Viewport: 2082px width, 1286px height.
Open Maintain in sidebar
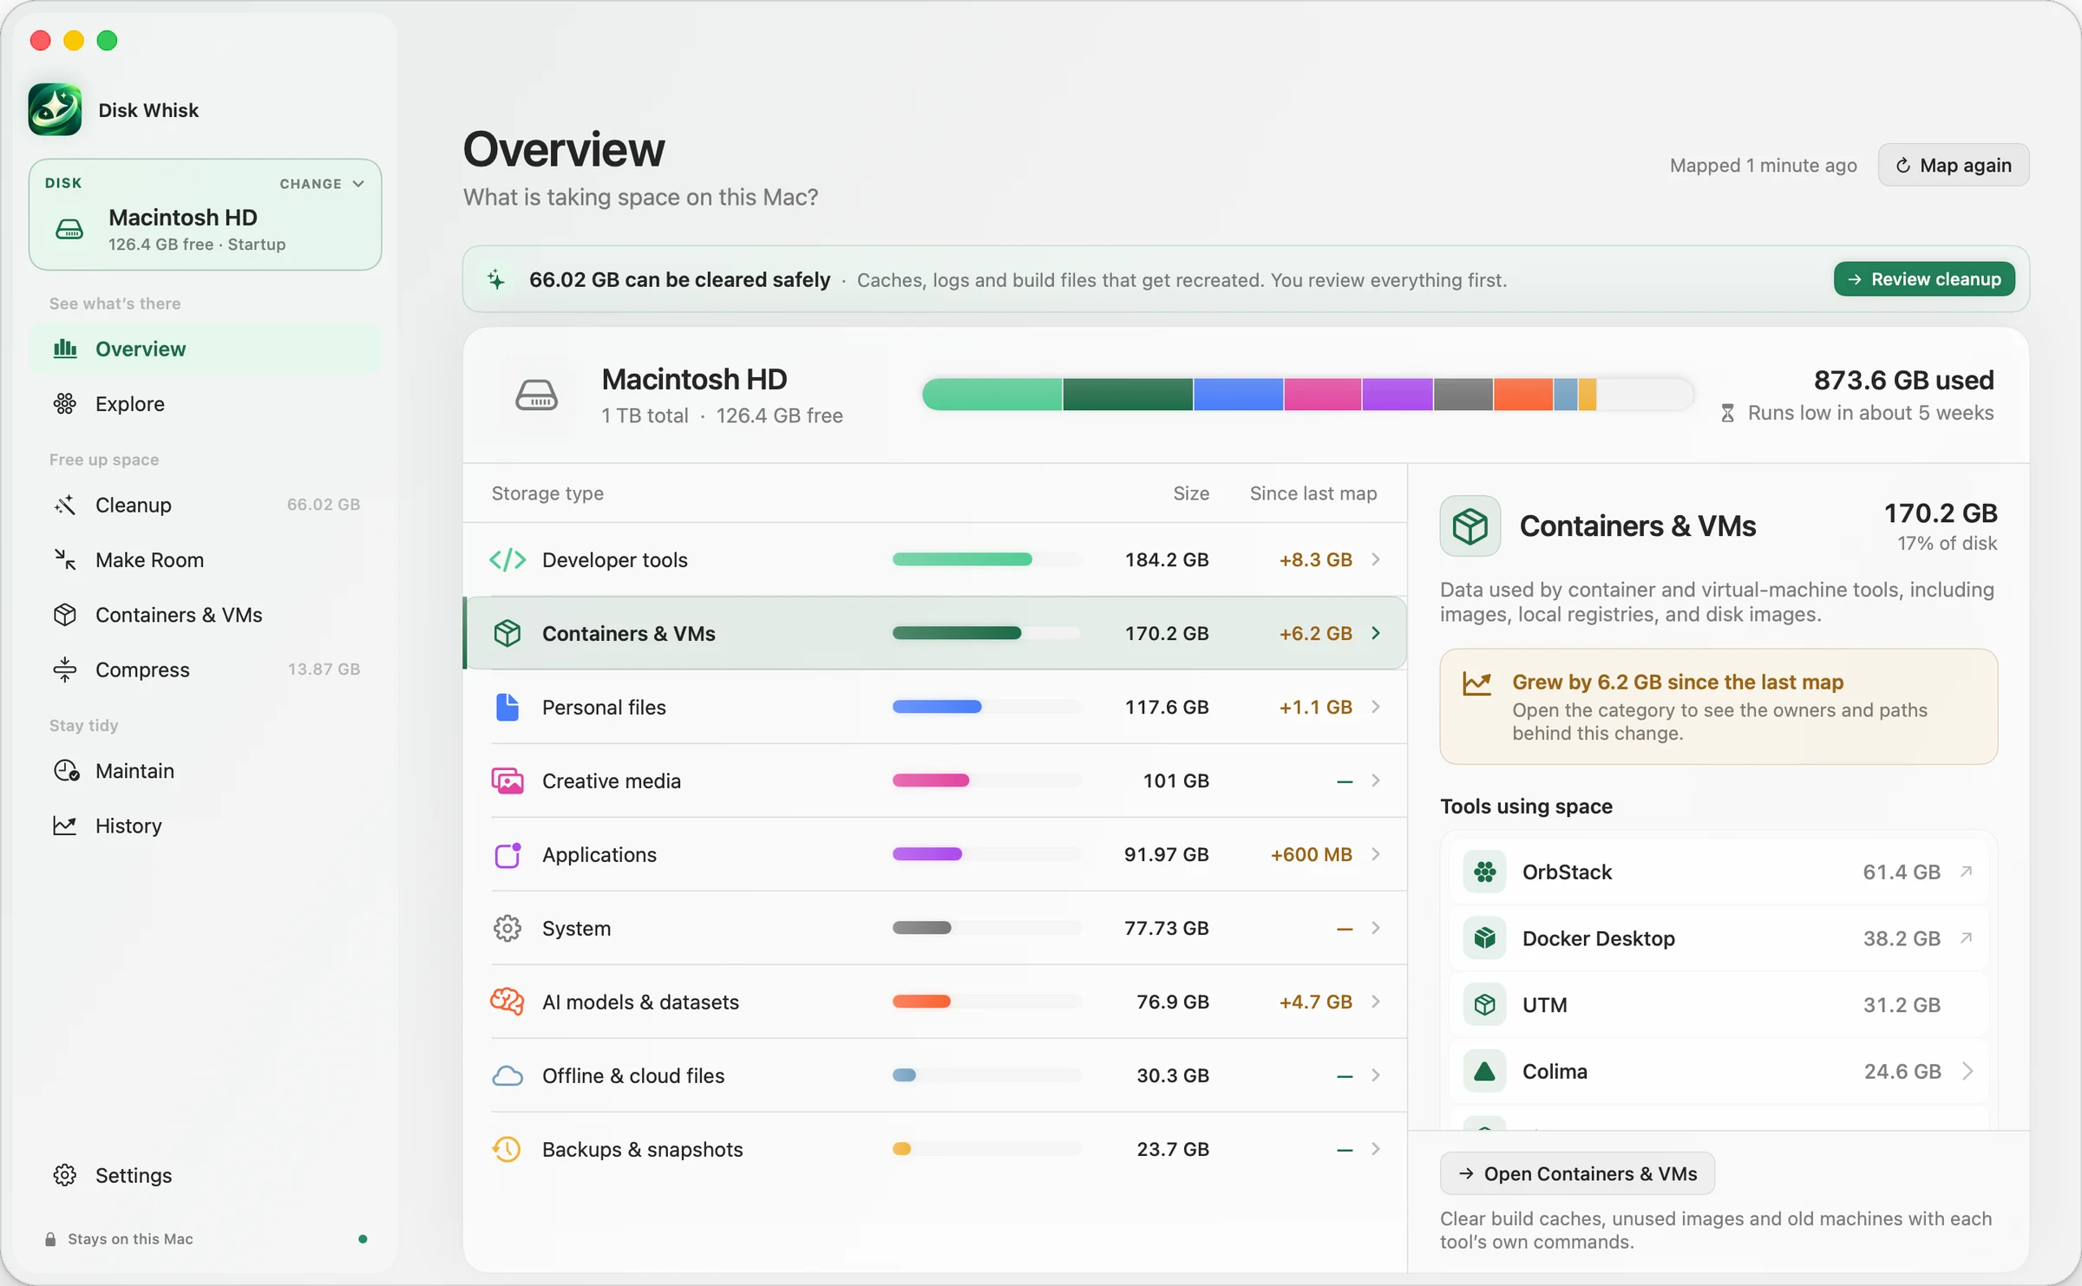coord(206,771)
